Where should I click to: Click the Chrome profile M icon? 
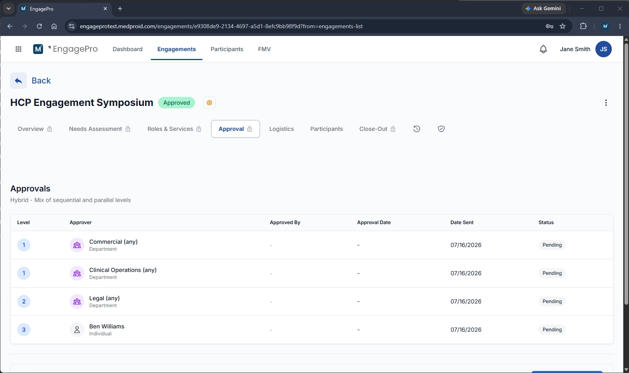click(x=605, y=26)
